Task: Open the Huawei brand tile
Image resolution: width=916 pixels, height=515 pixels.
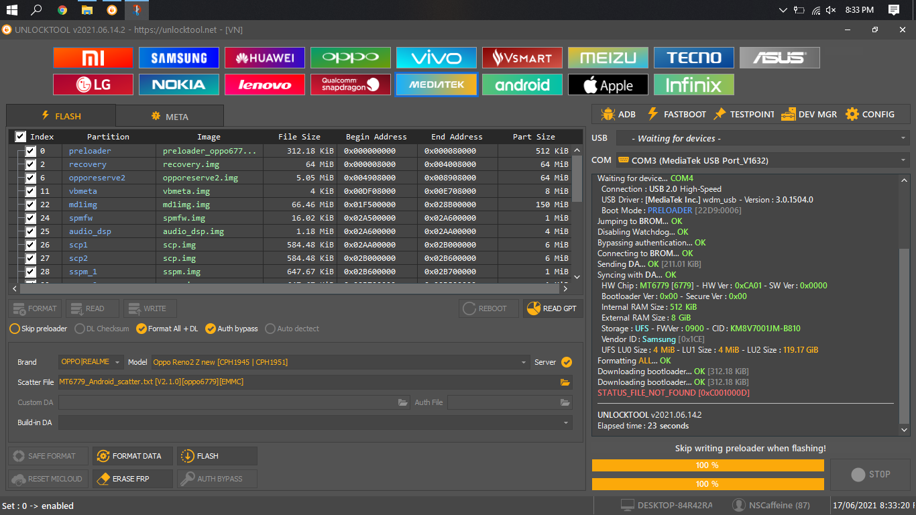Action: 265,58
